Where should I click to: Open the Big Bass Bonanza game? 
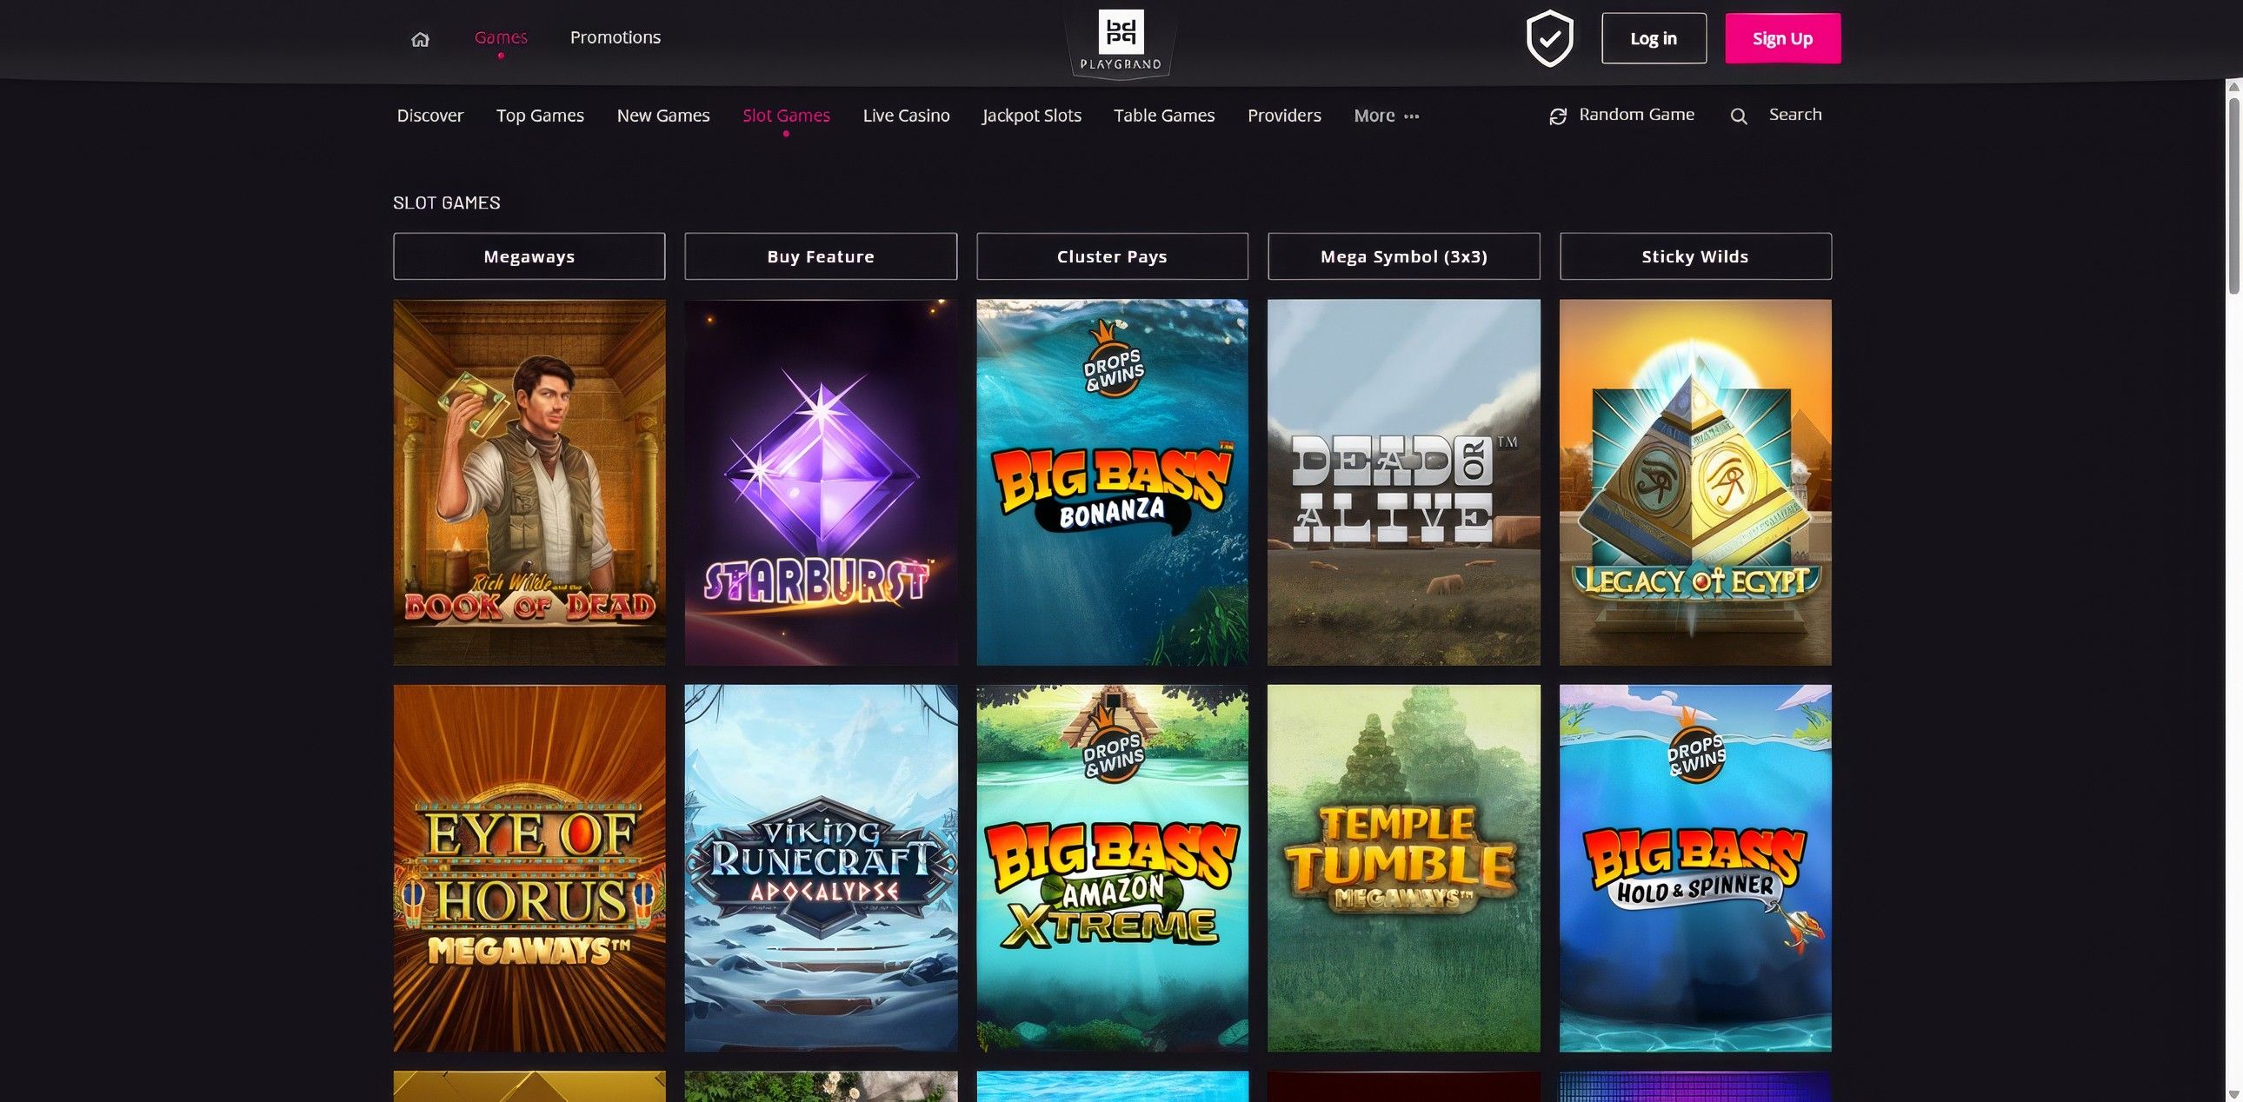[1112, 483]
